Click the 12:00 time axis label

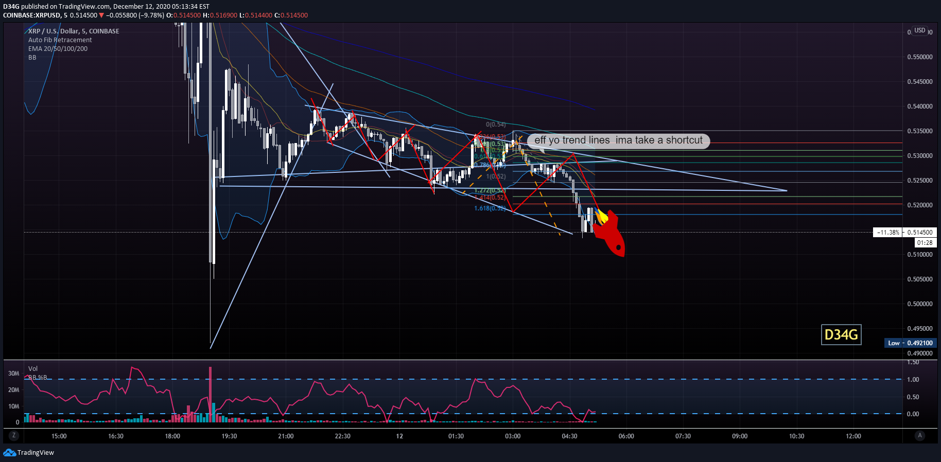(x=853, y=436)
